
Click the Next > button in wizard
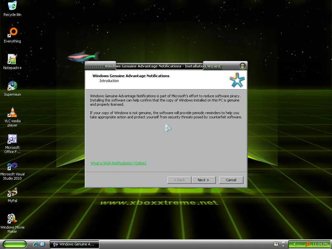click(x=204, y=180)
